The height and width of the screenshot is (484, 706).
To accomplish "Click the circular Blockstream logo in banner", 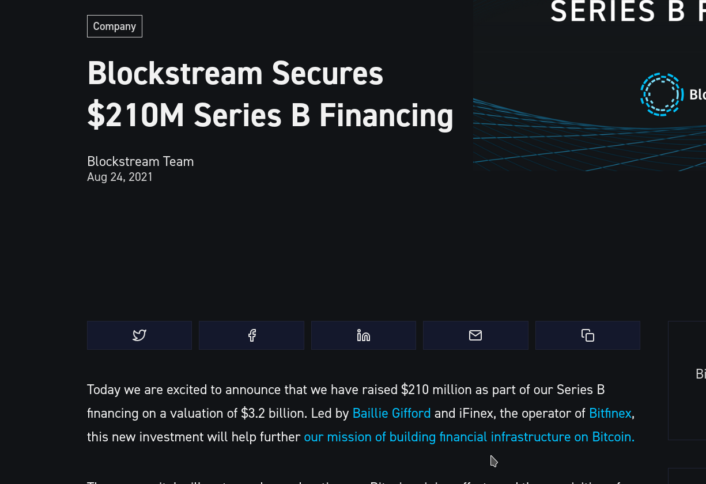I will tap(662, 94).
